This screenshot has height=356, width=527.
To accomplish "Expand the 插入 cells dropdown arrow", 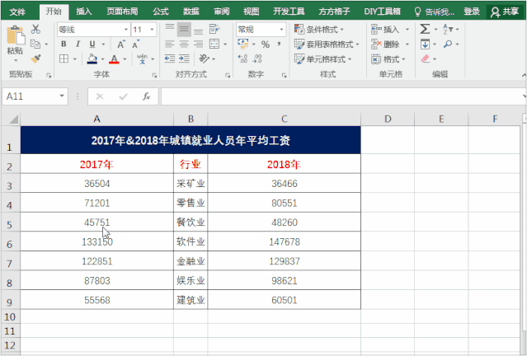I will [x=407, y=29].
